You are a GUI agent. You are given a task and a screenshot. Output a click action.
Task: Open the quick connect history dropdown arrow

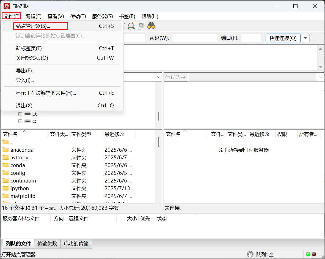(305, 38)
